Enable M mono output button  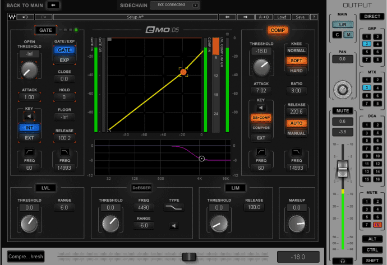coord(348,35)
